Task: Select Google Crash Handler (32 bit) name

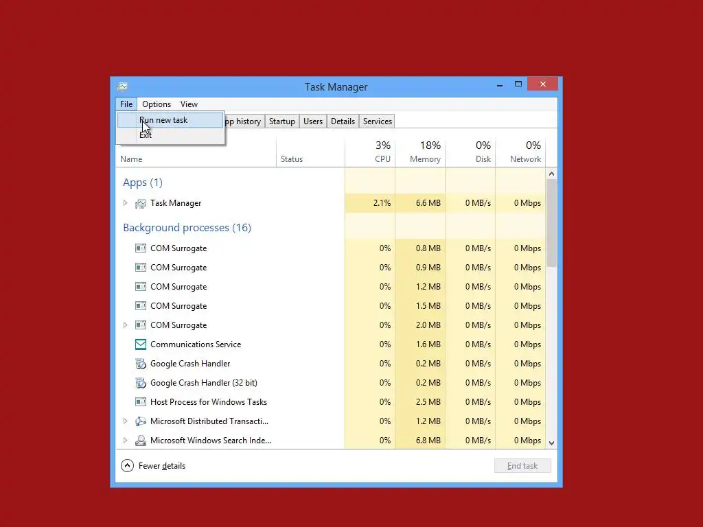Action: coord(203,383)
